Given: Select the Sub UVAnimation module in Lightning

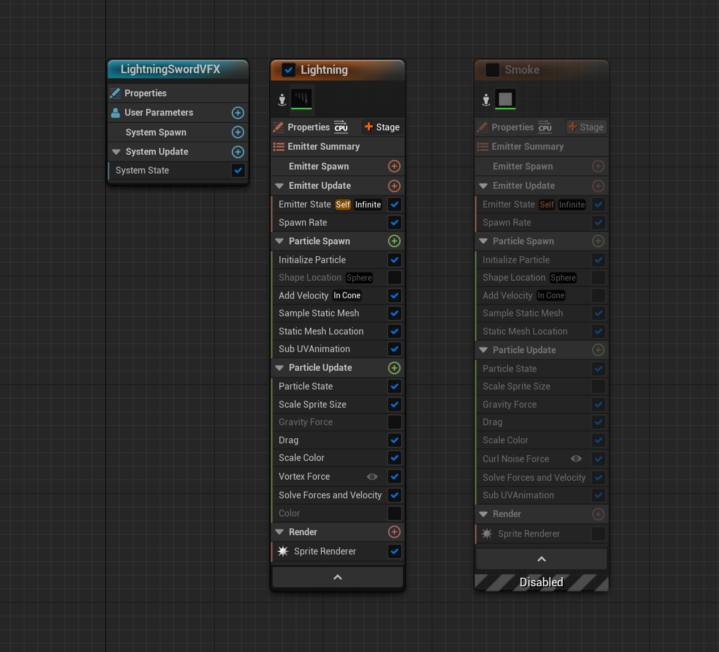Looking at the screenshot, I should [x=314, y=349].
